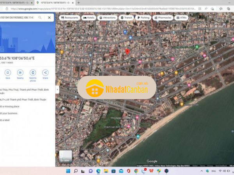Image resolution: width=234 pixels, height=175 pixels.
Task: Click the Save place icon
Action: coord(8,73)
